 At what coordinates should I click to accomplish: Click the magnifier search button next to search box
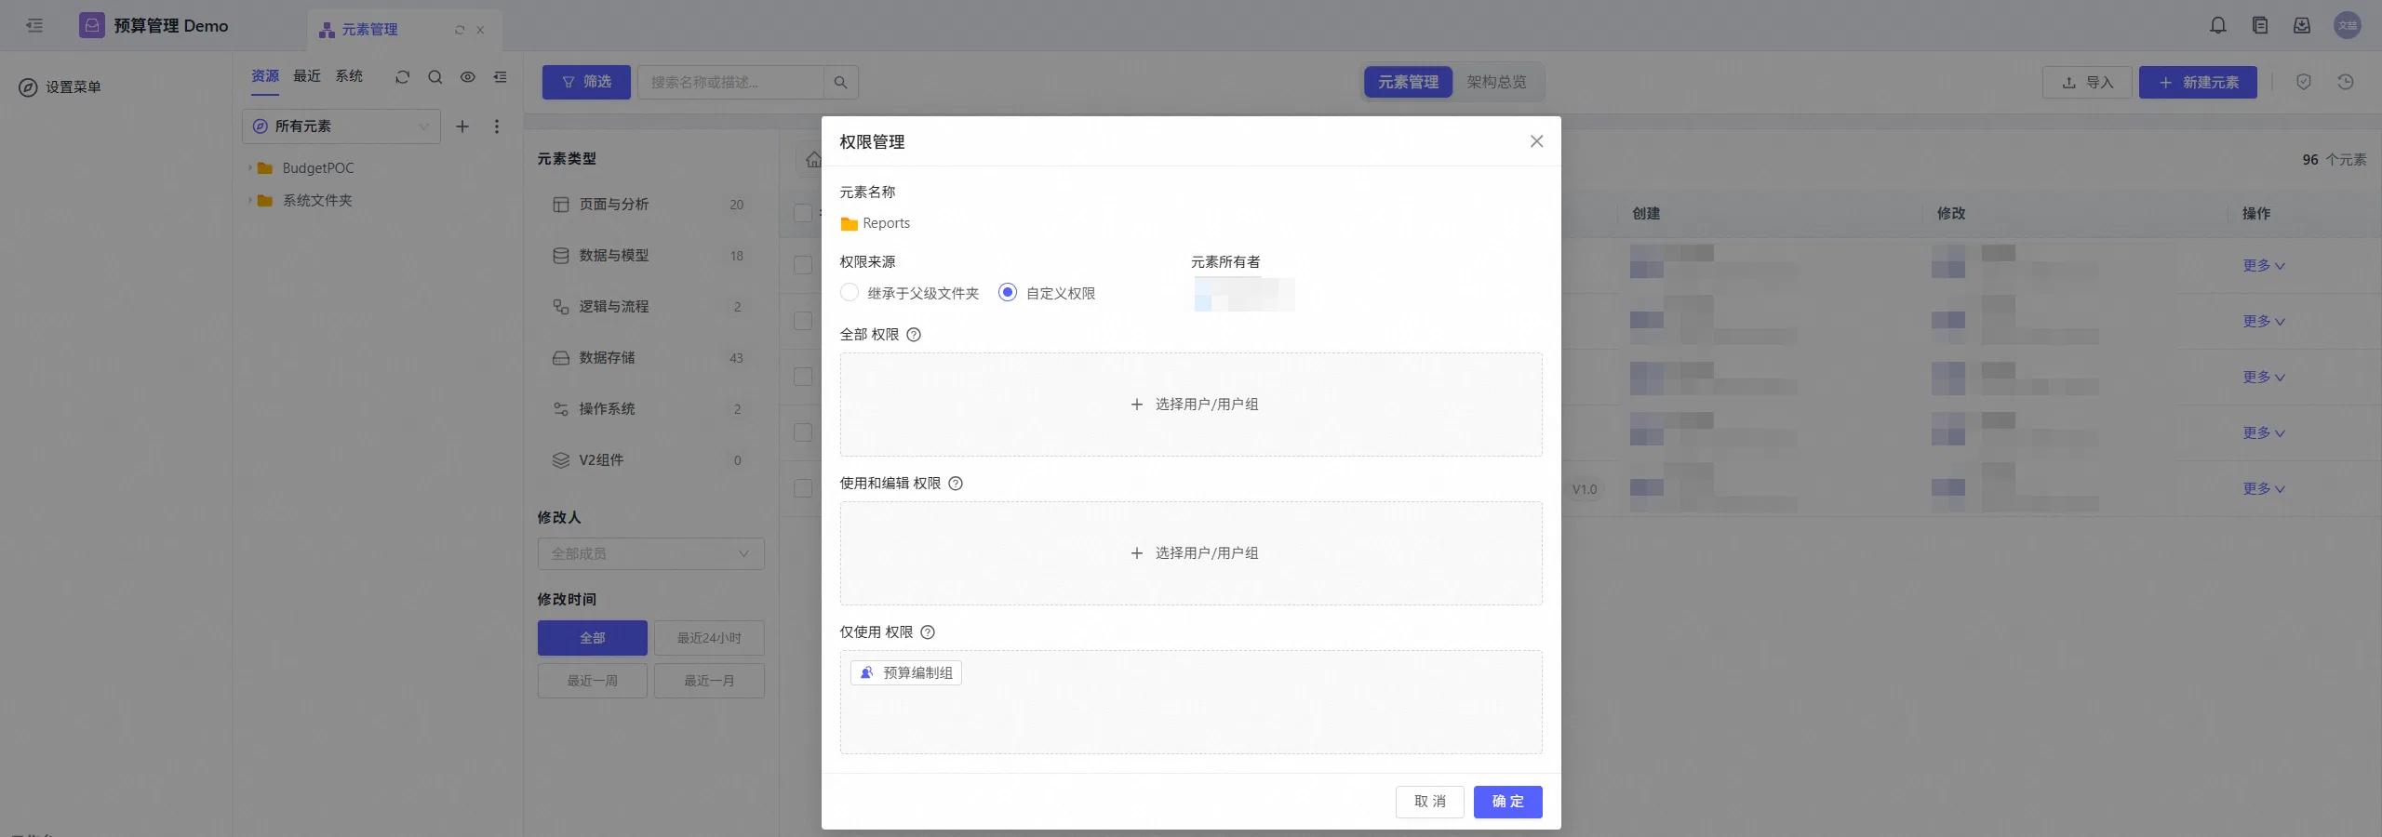coord(840,82)
